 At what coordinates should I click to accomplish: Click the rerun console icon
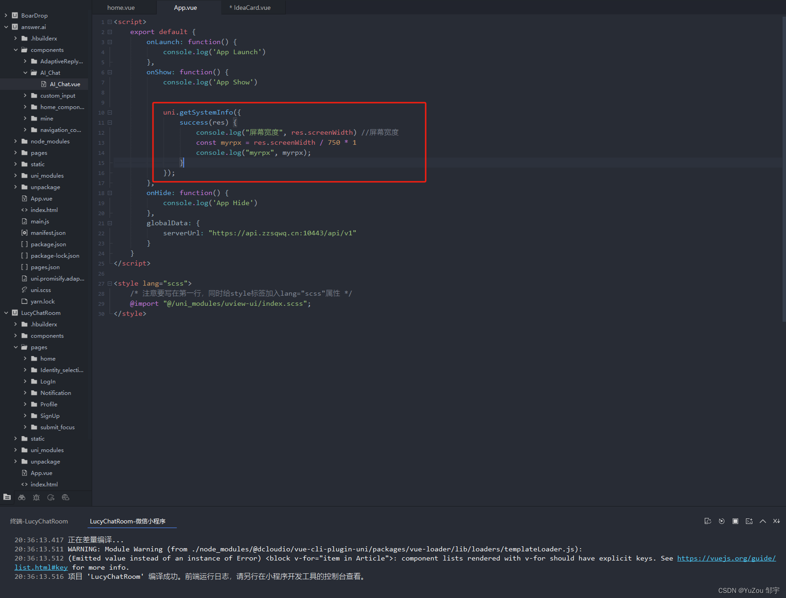(x=722, y=521)
